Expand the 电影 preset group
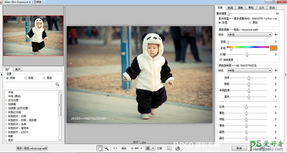 coord(6,136)
